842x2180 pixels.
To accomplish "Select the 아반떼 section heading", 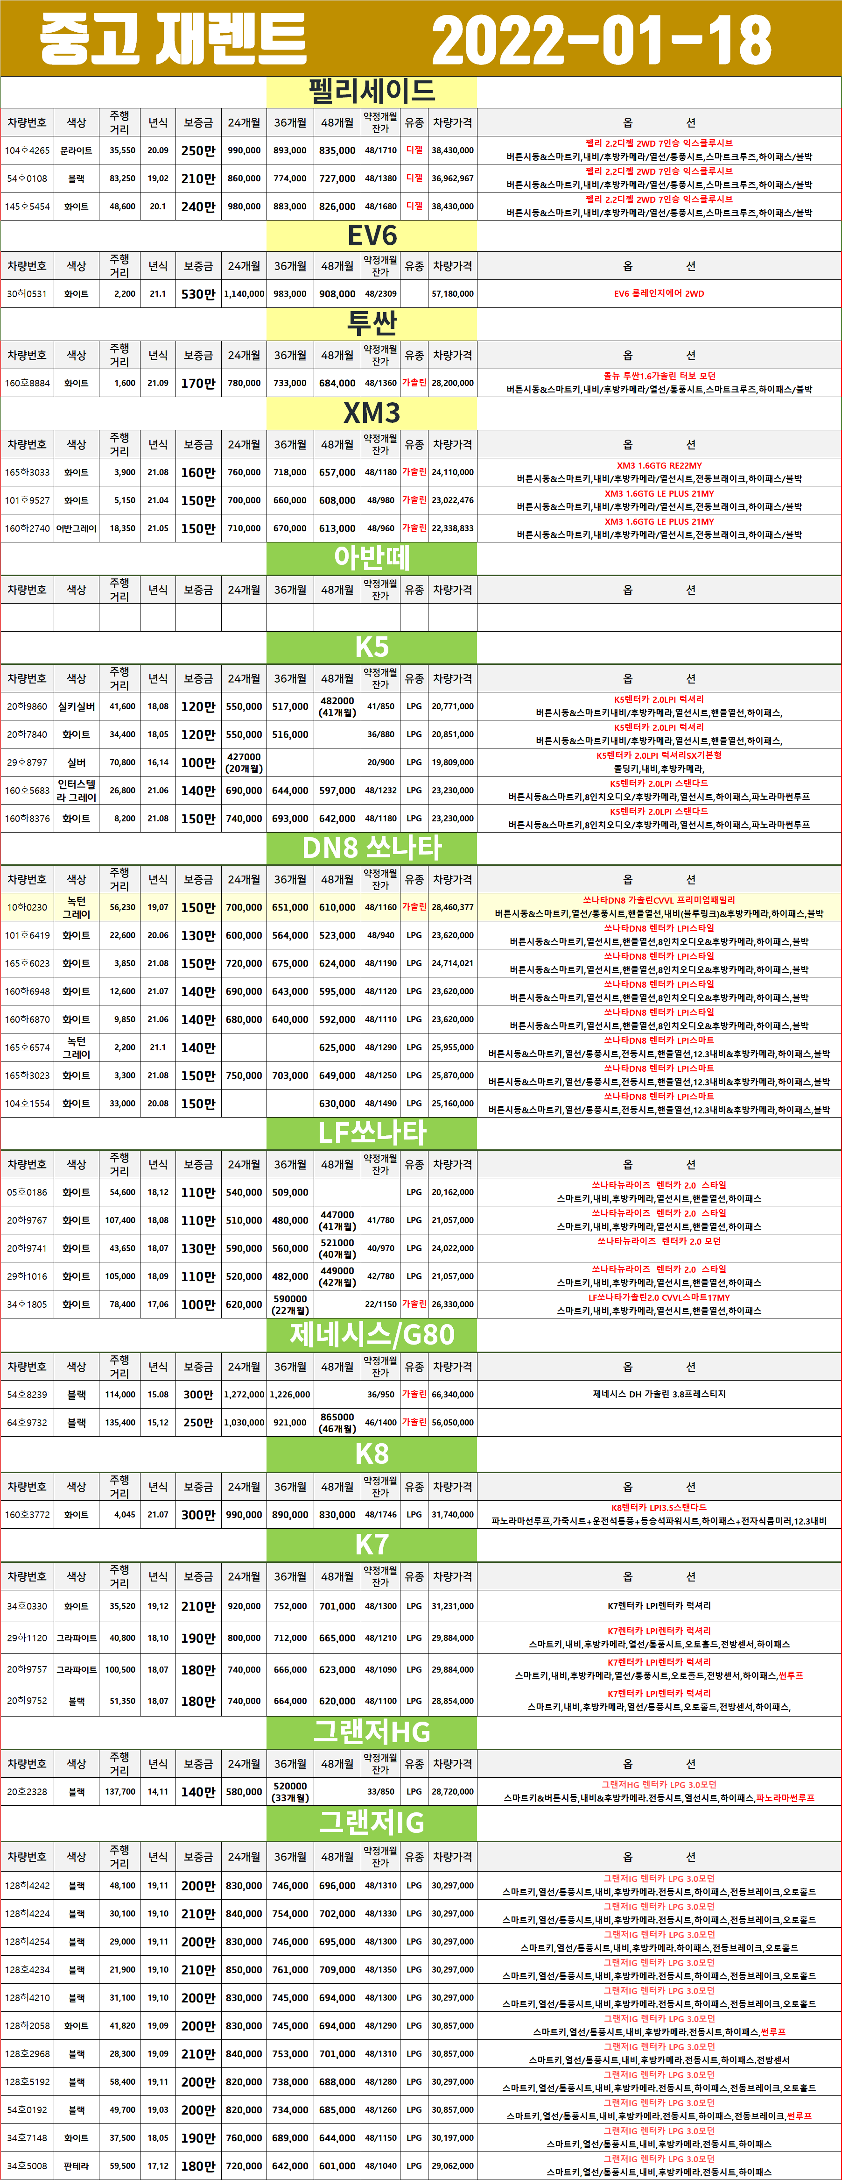I will 372,558.
